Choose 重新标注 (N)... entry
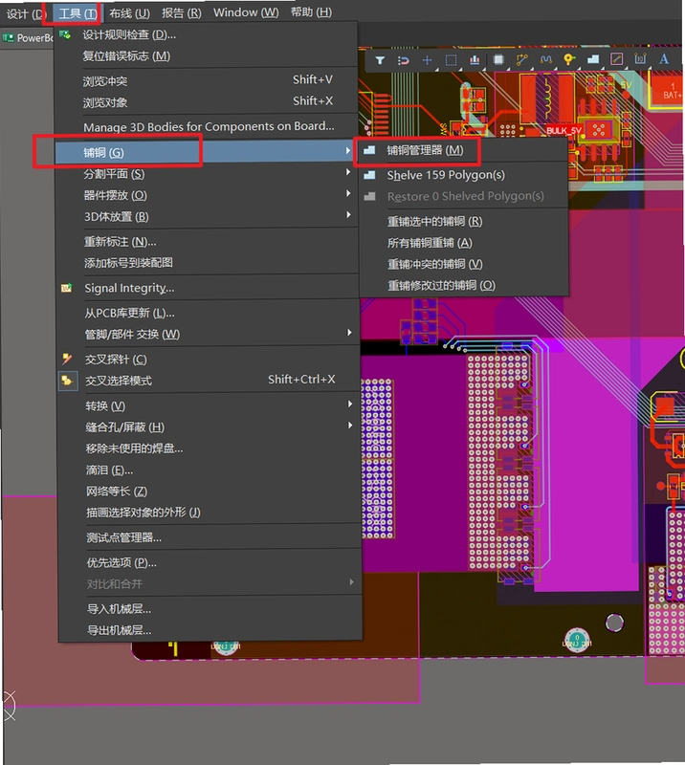Image resolution: width=685 pixels, height=765 pixels. (207, 242)
